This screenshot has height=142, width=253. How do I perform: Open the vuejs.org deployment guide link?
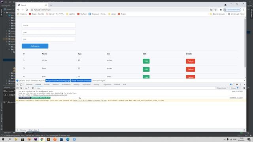click(50, 95)
